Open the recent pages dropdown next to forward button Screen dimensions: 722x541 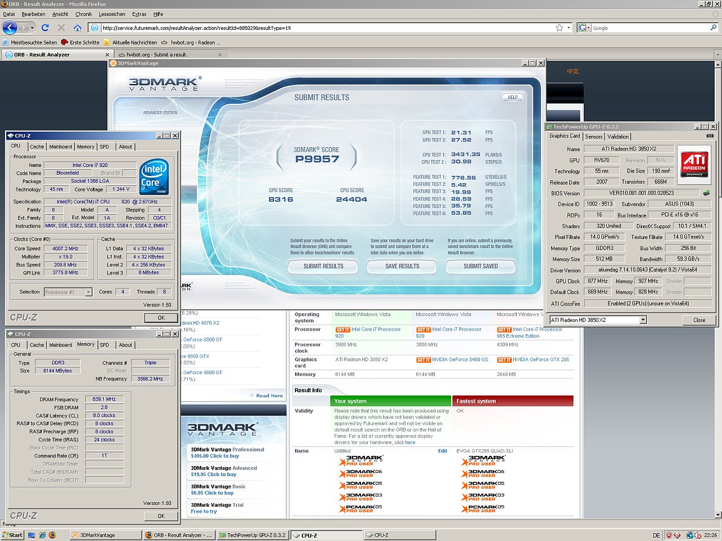point(32,28)
